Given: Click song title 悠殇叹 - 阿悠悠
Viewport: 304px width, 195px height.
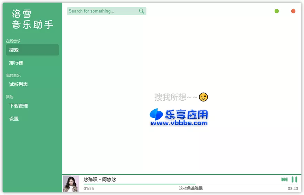Looking at the screenshot, I should (x=100, y=179).
